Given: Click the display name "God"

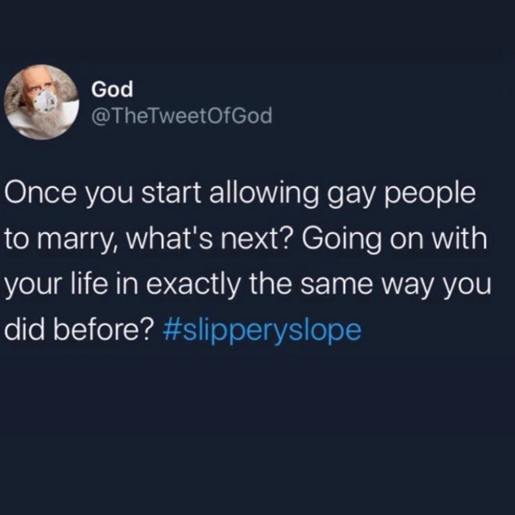Looking at the screenshot, I should (x=112, y=89).
